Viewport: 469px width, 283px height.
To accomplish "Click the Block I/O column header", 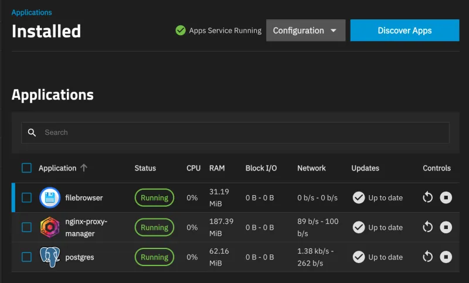I will click(261, 168).
